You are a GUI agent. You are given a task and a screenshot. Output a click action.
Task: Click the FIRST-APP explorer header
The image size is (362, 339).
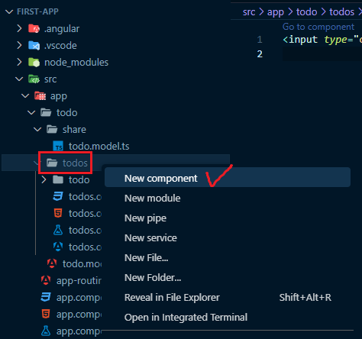pyautogui.click(x=37, y=11)
